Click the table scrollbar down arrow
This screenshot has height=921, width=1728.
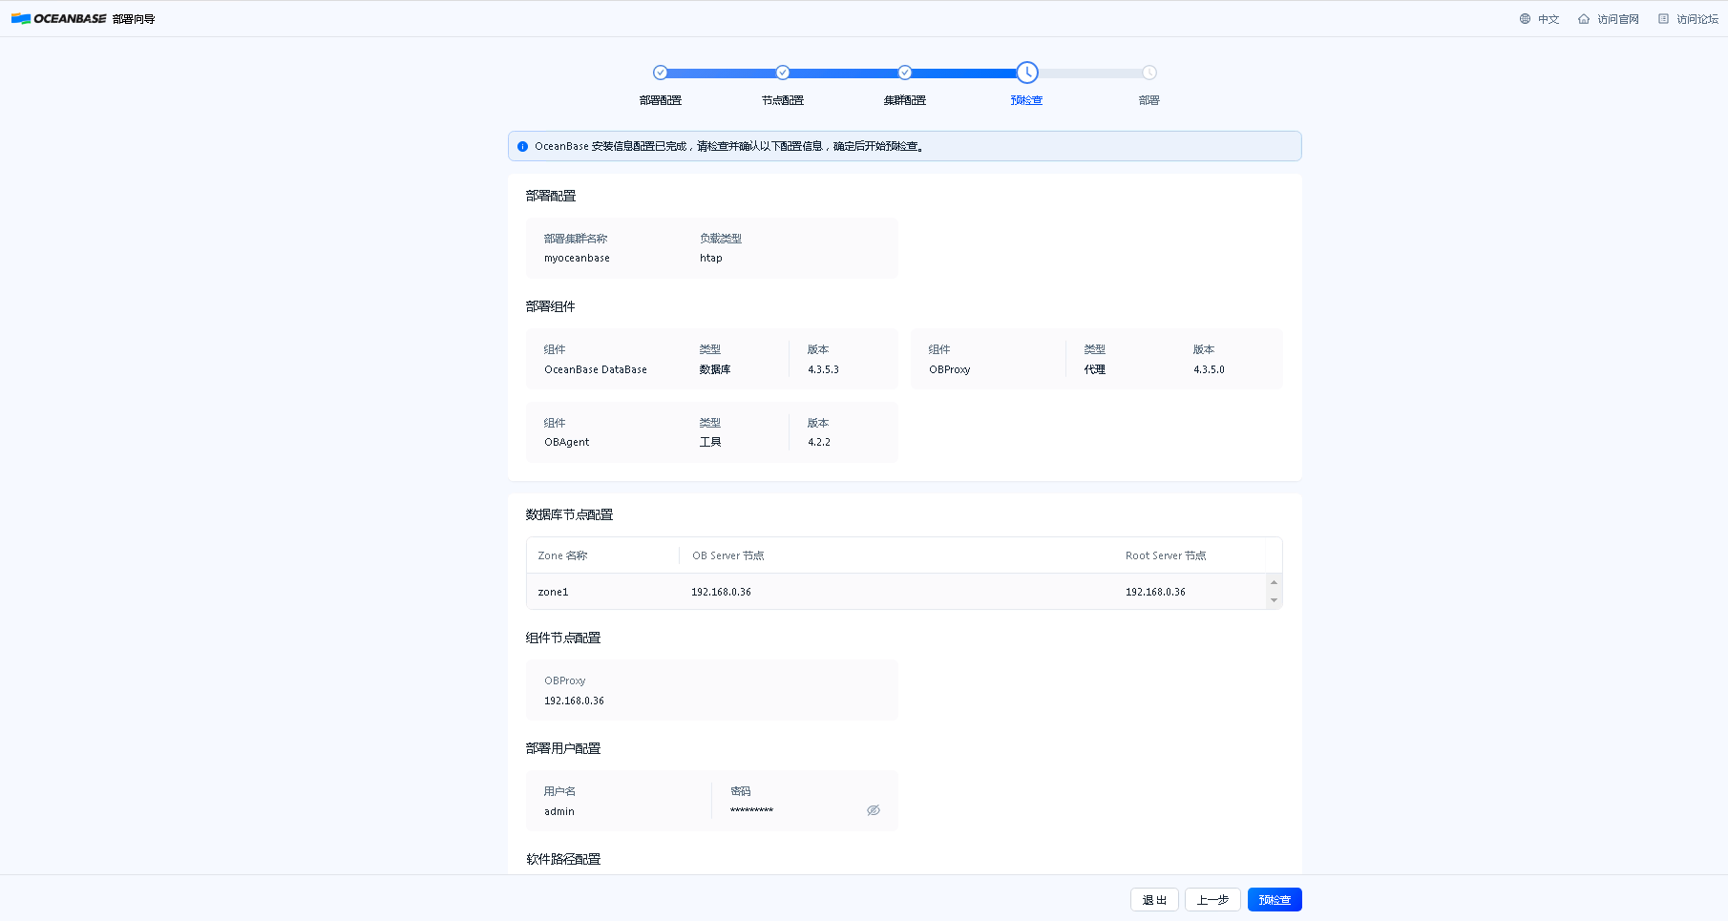(1274, 600)
